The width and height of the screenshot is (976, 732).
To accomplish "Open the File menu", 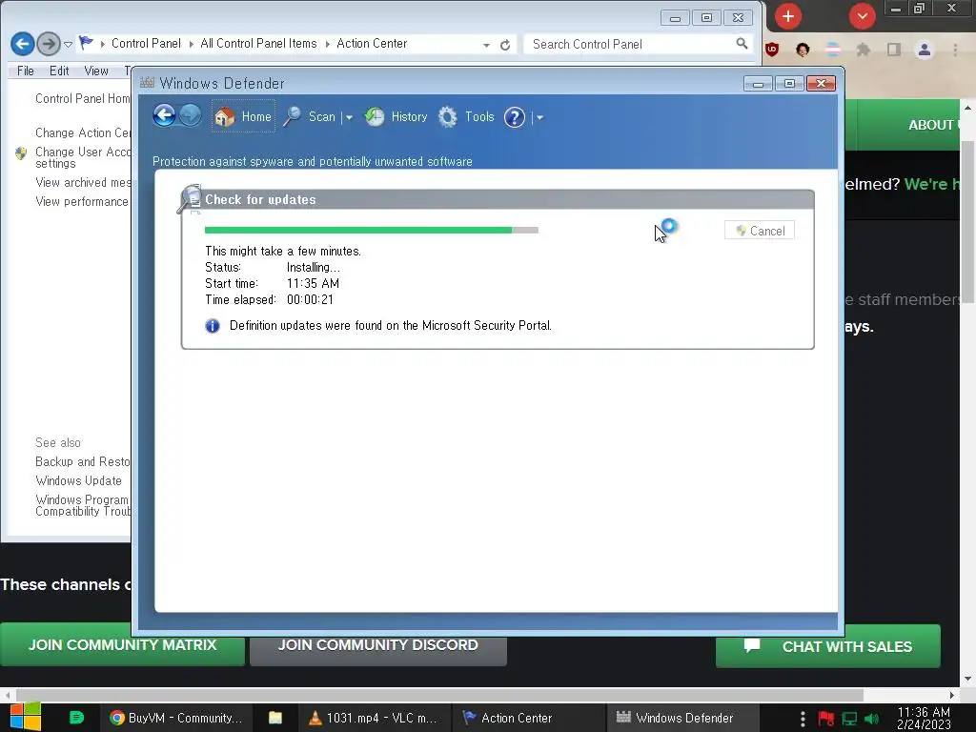I will [26, 71].
